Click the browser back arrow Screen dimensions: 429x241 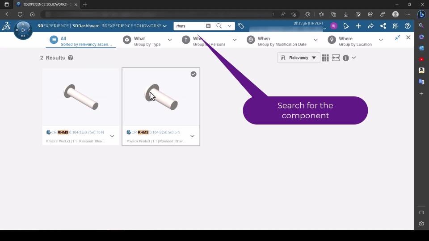[8, 14]
